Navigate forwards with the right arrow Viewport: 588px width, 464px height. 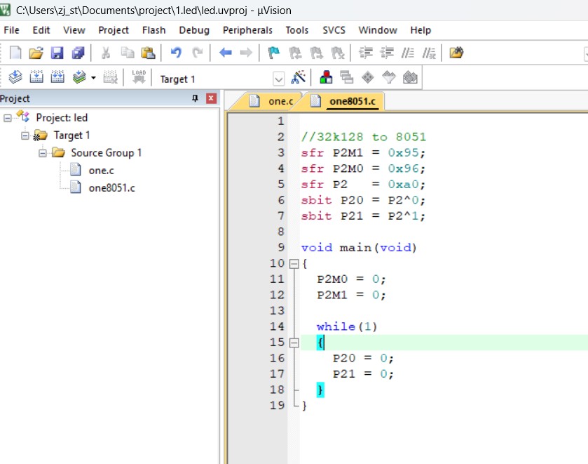click(x=246, y=53)
